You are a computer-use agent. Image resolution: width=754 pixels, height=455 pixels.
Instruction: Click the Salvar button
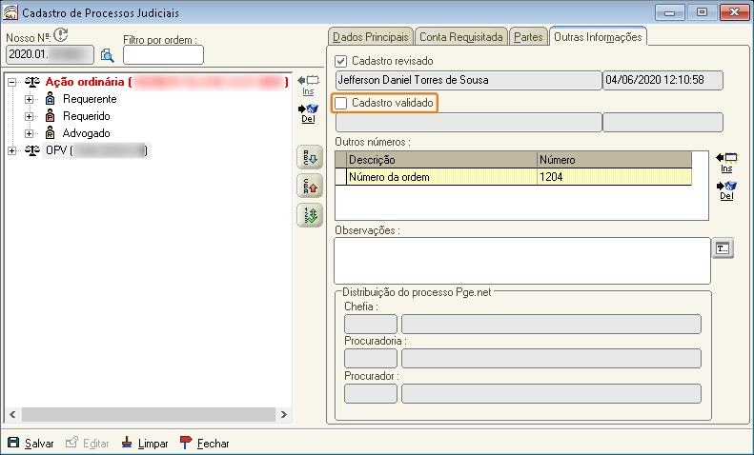31,443
